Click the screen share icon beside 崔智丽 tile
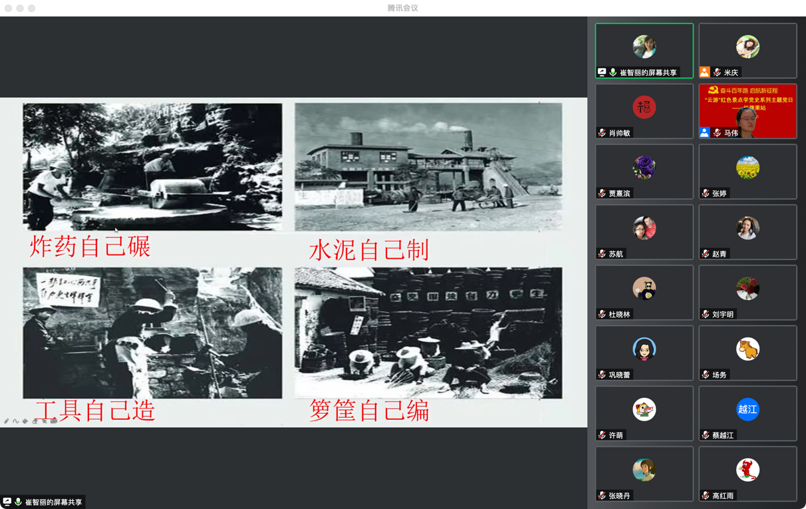This screenshot has width=806, height=509. (602, 73)
